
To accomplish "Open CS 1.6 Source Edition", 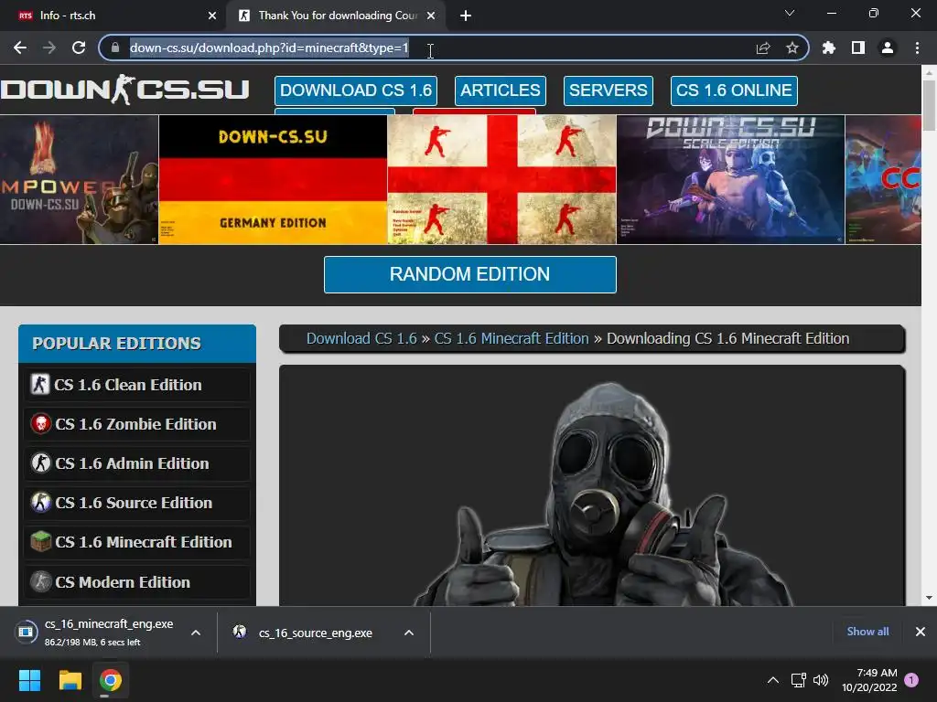I will 137,503.
